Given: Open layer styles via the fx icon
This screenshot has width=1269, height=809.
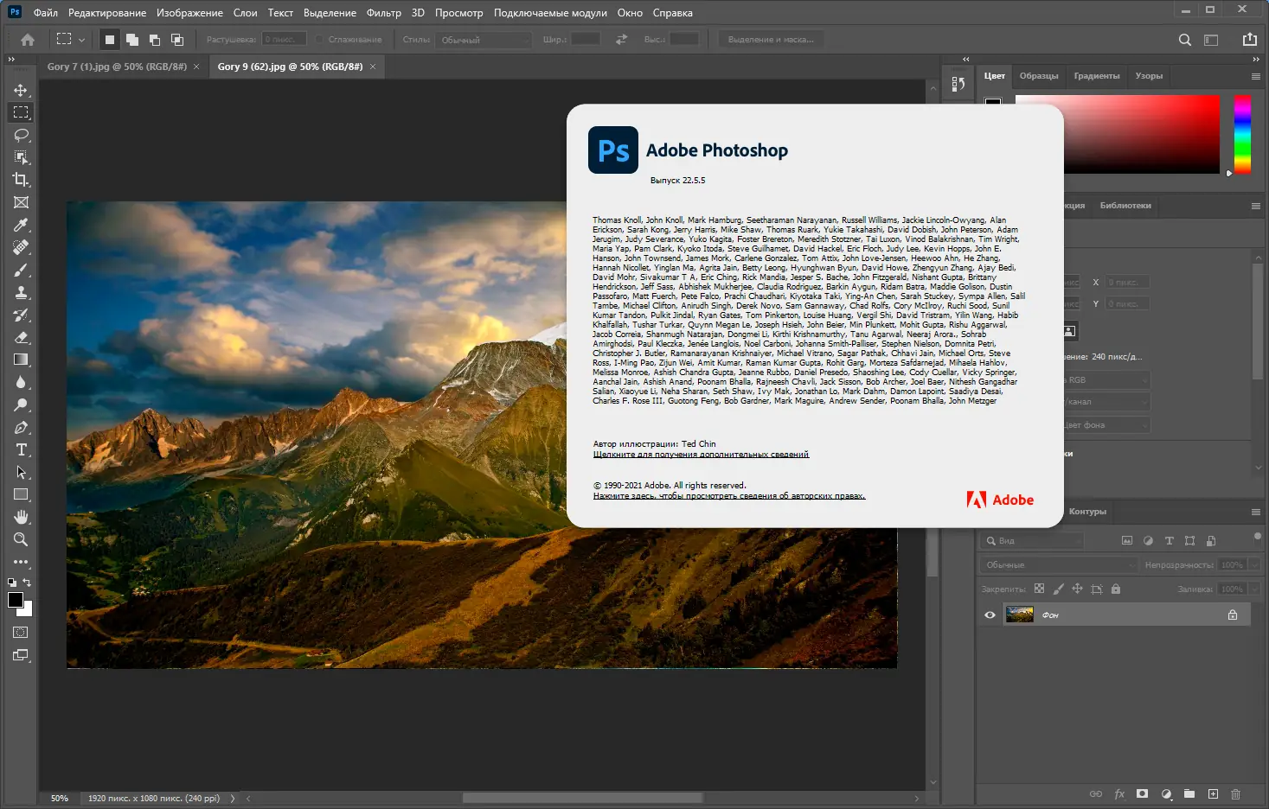Looking at the screenshot, I should [x=1119, y=793].
